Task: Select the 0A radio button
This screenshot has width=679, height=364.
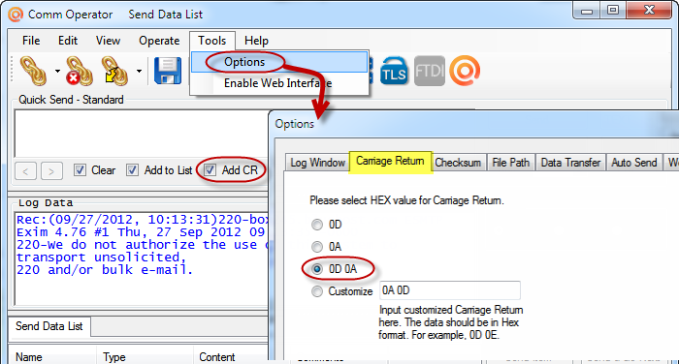Action: pyautogui.click(x=317, y=247)
